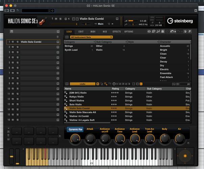Click the first trigger pad

17,131
